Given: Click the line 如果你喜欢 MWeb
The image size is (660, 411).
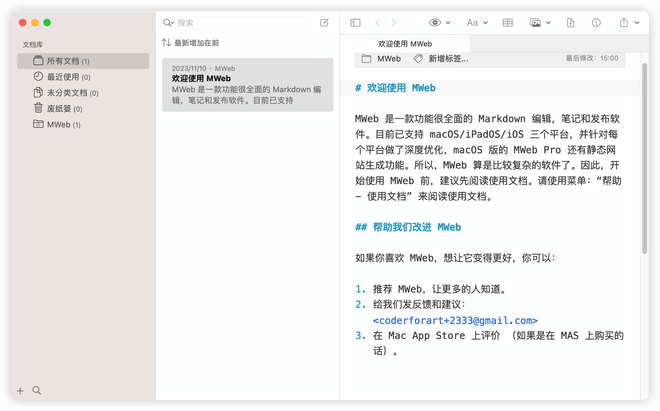Looking at the screenshot, I should pyautogui.click(x=455, y=258).
